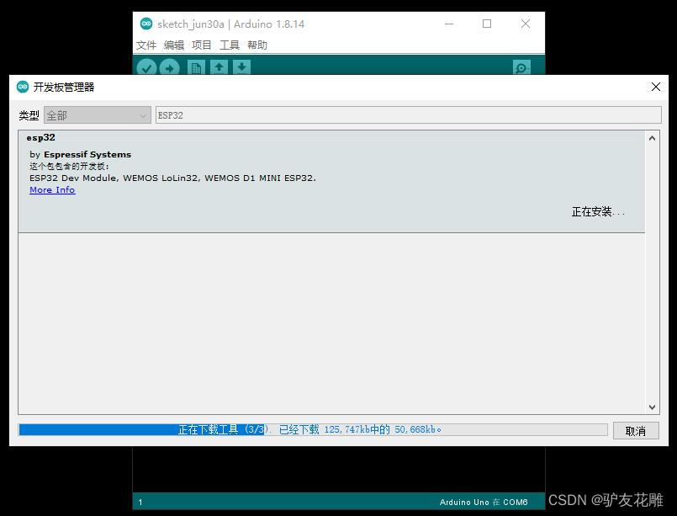Open the Serial Monitor magnifier icon
This screenshot has width=677, height=516.
point(521,68)
